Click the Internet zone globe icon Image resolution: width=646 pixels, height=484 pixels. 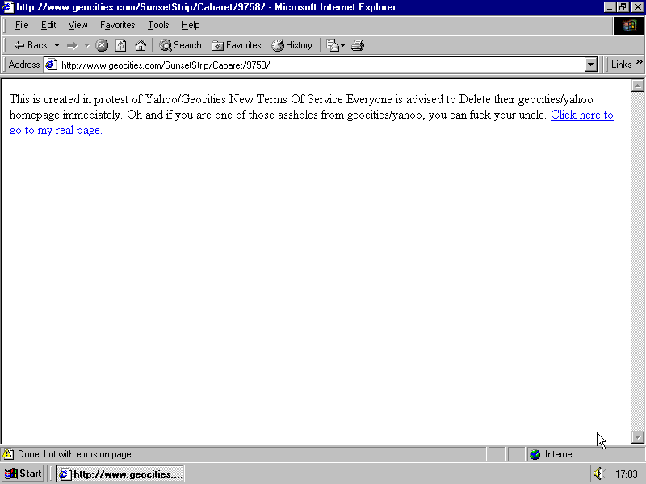(535, 454)
